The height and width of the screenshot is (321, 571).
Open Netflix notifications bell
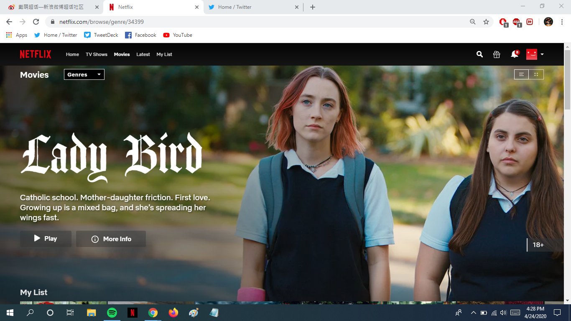point(514,54)
